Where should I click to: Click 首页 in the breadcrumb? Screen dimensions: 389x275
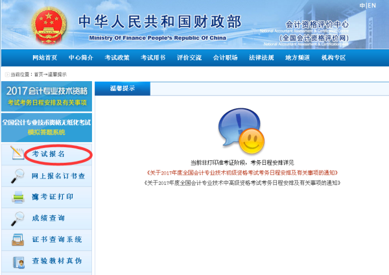click(x=38, y=75)
